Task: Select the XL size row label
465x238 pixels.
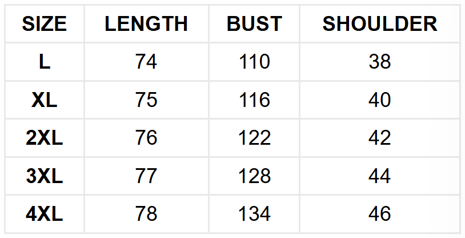Action: (x=45, y=100)
